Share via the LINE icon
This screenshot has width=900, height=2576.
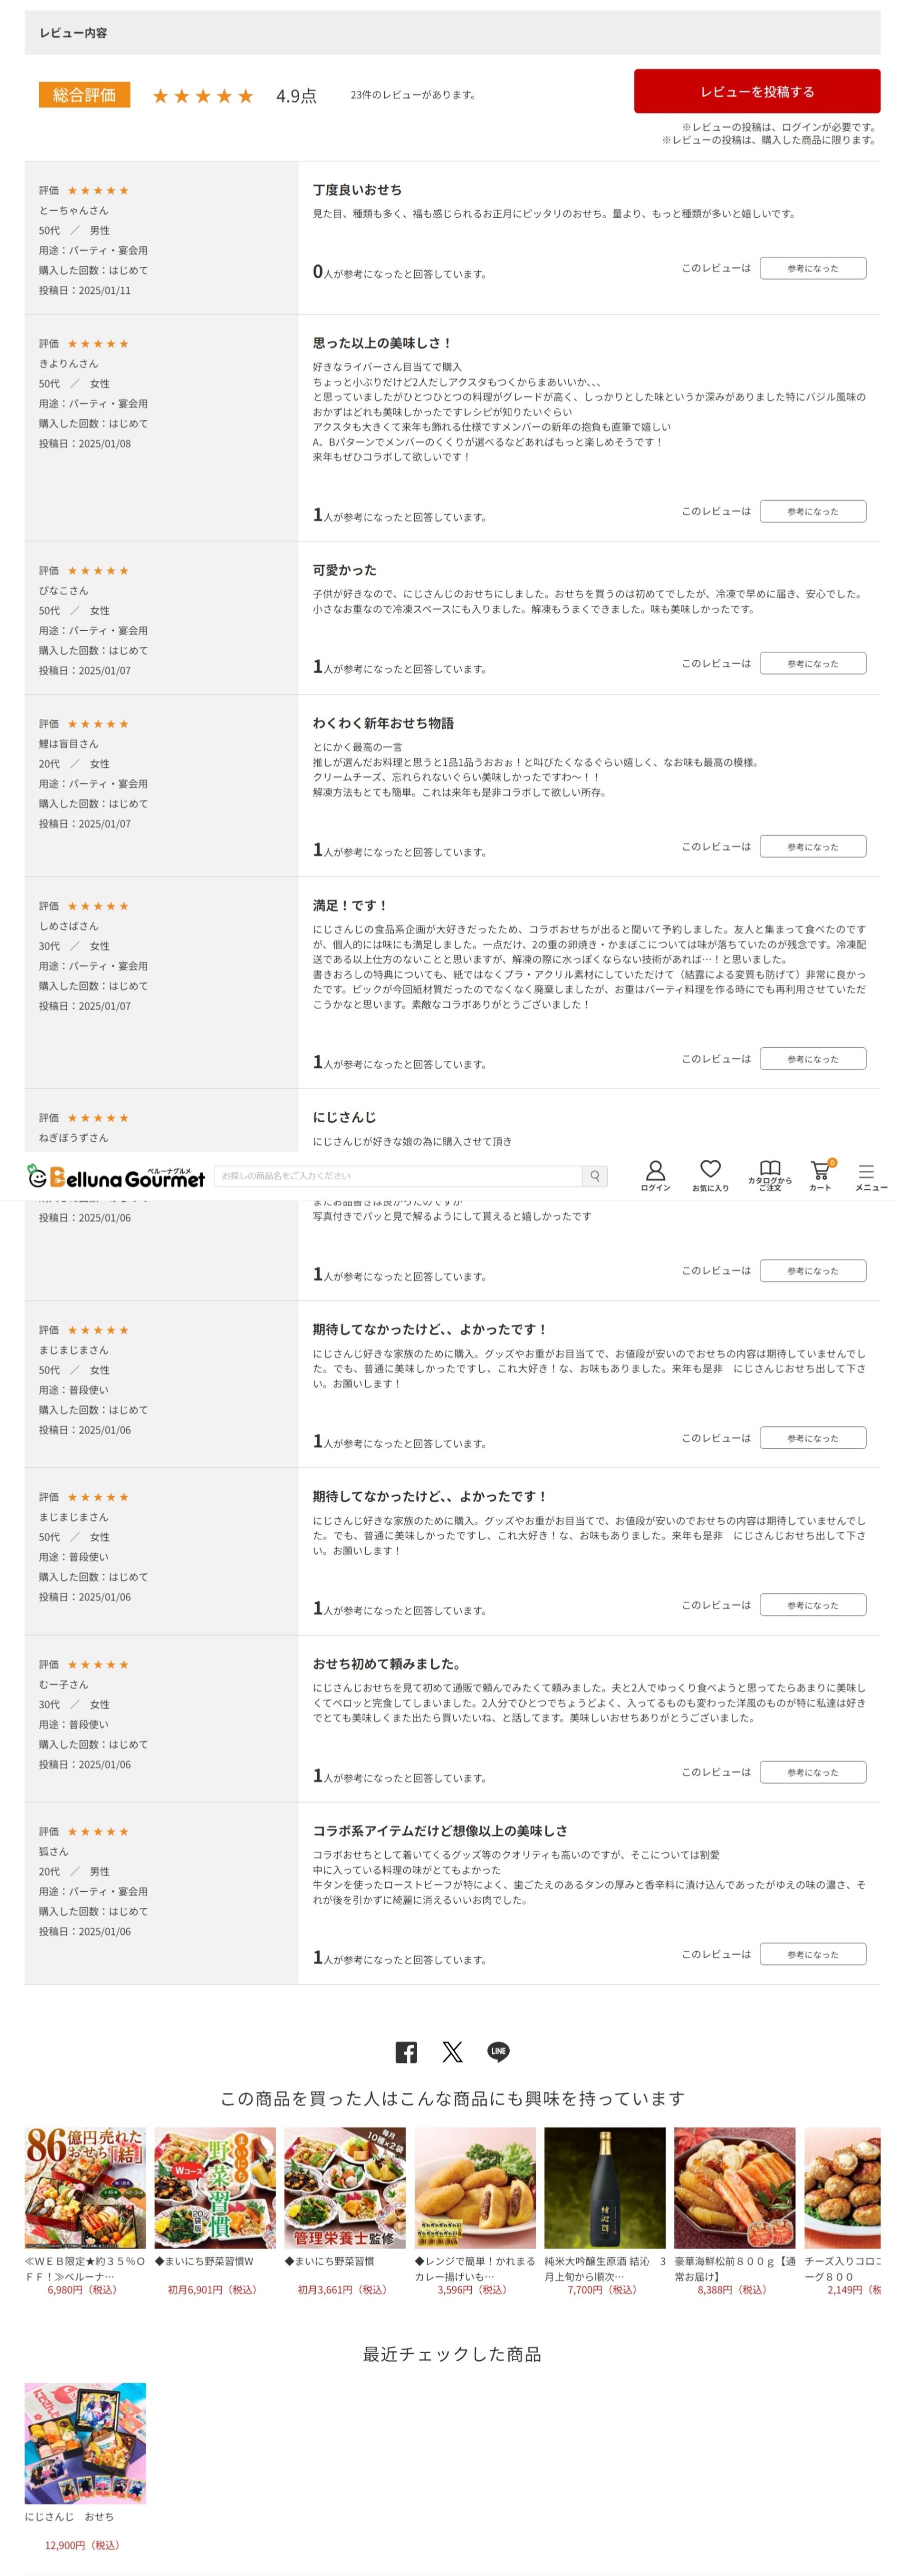pos(498,2052)
